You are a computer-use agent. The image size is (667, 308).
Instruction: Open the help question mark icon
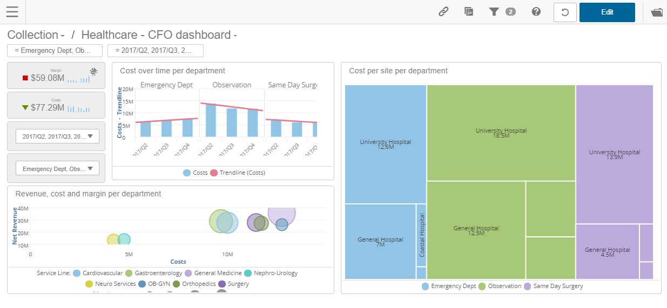pos(536,12)
